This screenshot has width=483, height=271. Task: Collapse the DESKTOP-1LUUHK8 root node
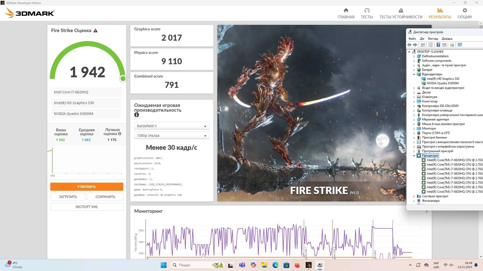tap(409, 52)
